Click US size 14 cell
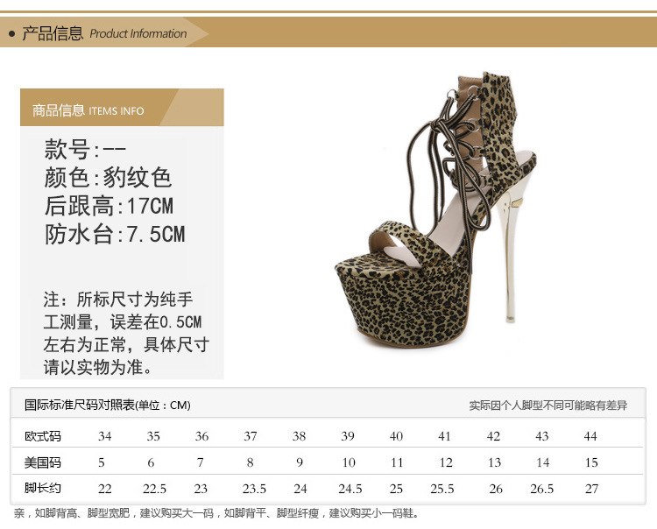 [543, 462]
